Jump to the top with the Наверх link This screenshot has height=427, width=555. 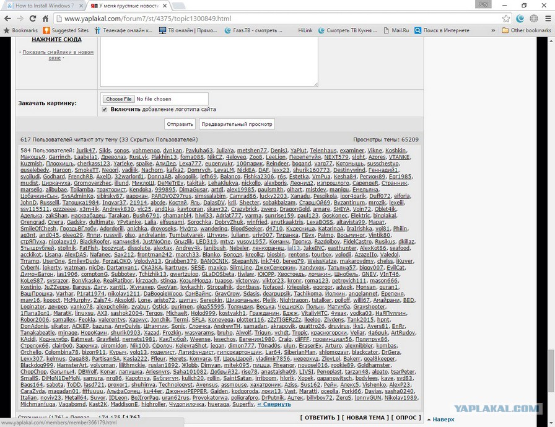(443, 419)
